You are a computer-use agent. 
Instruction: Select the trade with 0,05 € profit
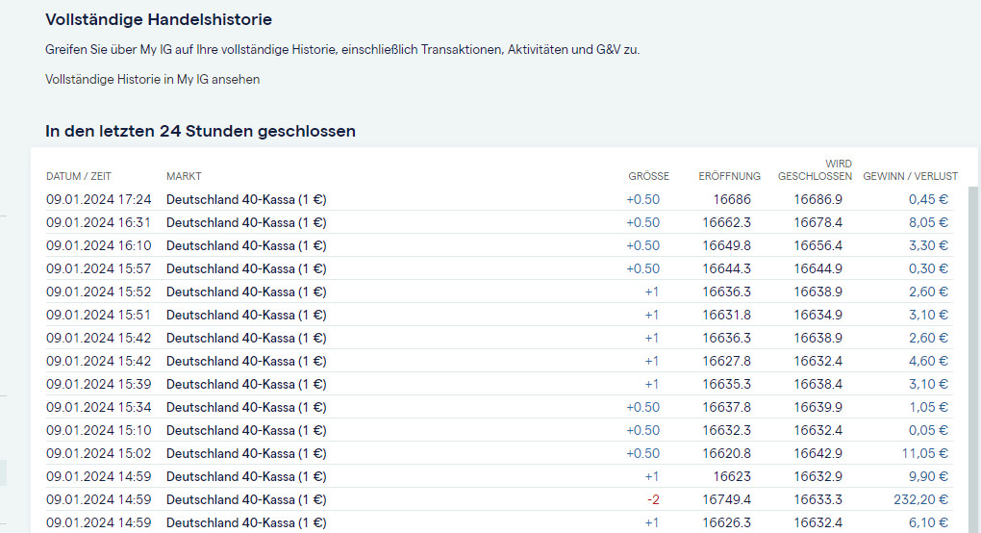click(928, 431)
